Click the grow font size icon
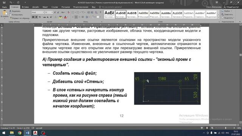This screenshot has width=242, height=136. point(55,12)
